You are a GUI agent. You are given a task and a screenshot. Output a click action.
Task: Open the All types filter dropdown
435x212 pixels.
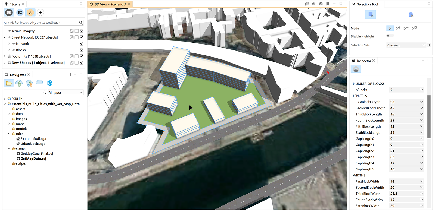(x=65, y=93)
